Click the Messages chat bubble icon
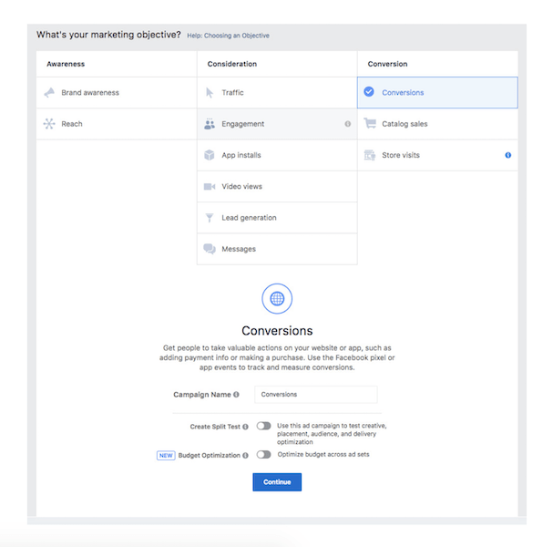 (x=210, y=249)
